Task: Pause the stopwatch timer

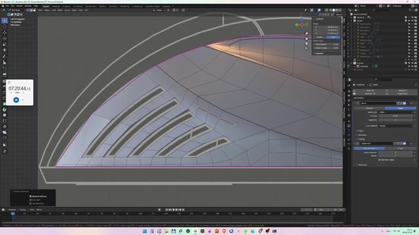Action: (x=16, y=100)
